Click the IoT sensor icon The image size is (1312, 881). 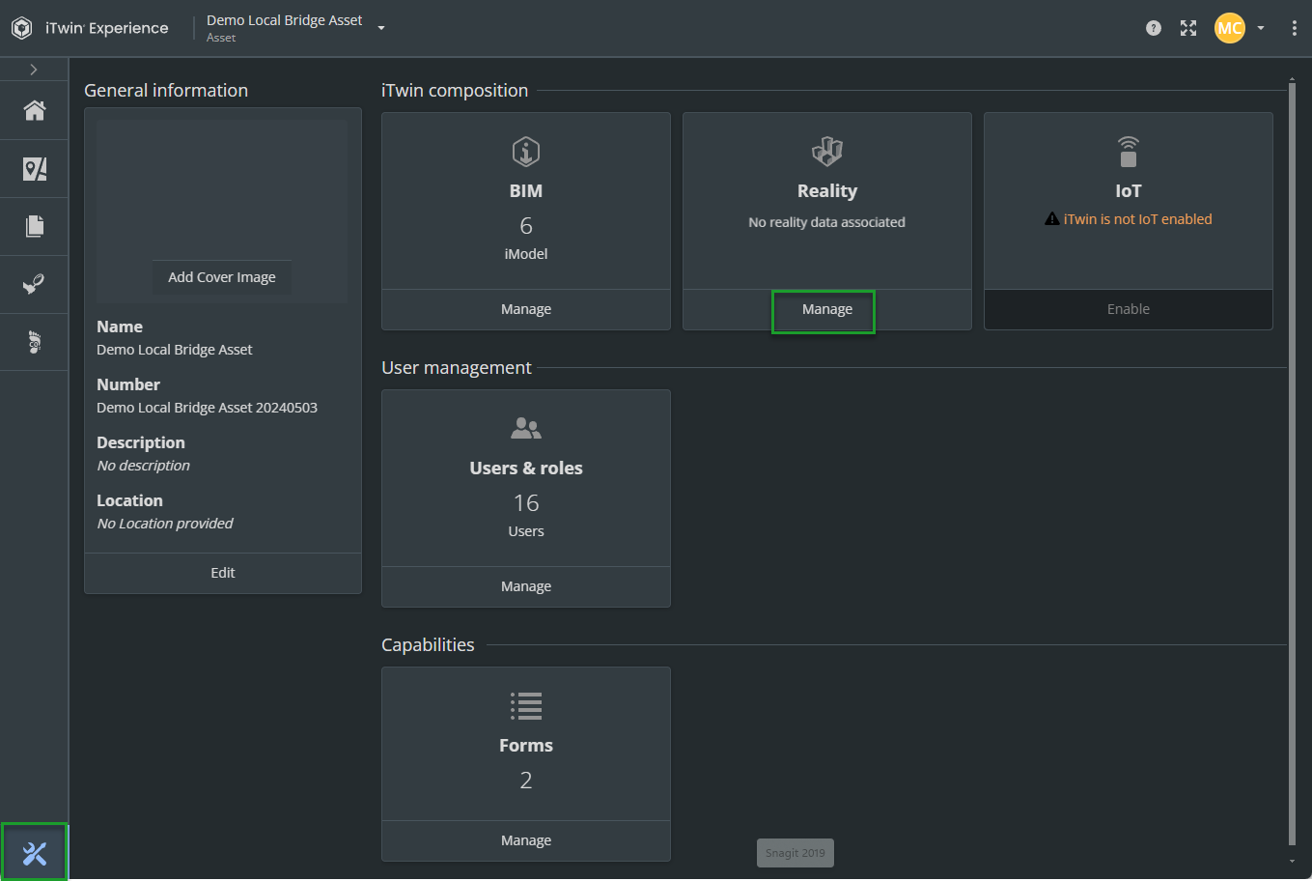click(1129, 152)
